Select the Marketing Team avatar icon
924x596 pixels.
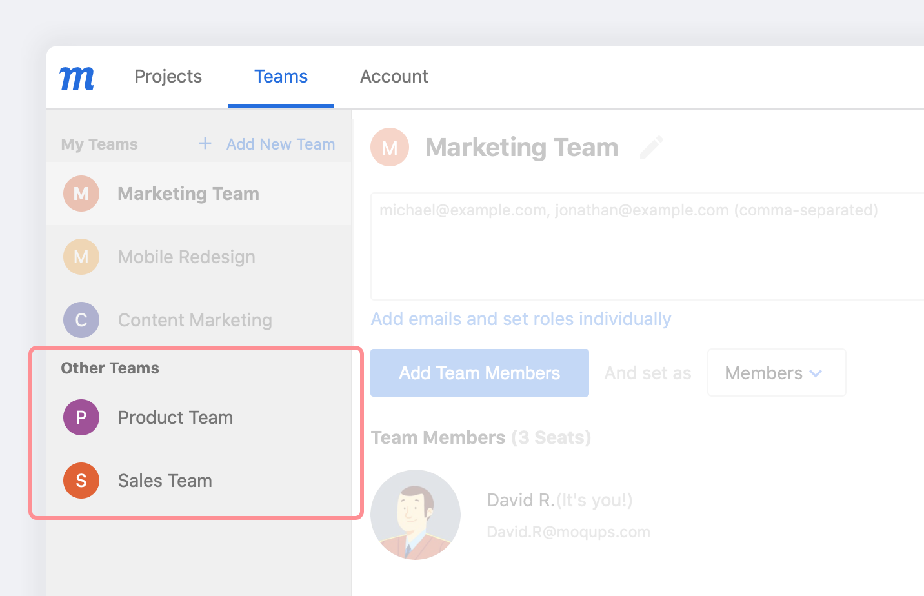pyautogui.click(x=81, y=194)
